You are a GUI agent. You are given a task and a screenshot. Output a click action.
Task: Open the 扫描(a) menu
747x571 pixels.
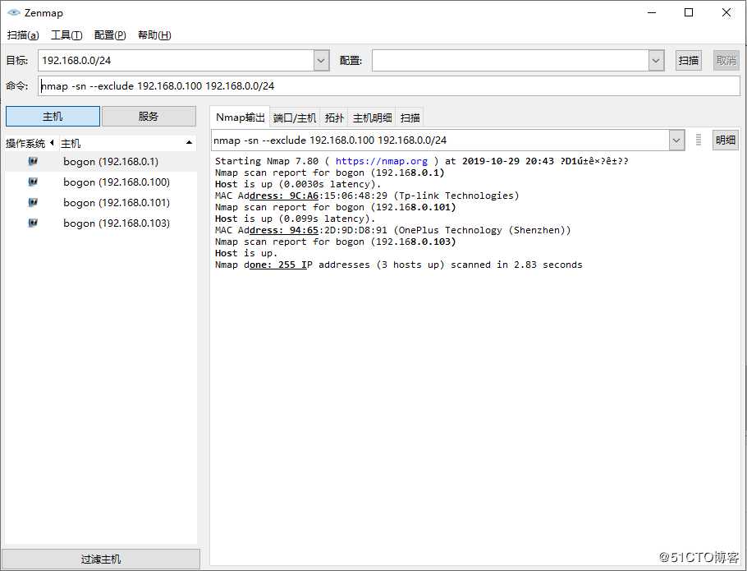(x=23, y=35)
